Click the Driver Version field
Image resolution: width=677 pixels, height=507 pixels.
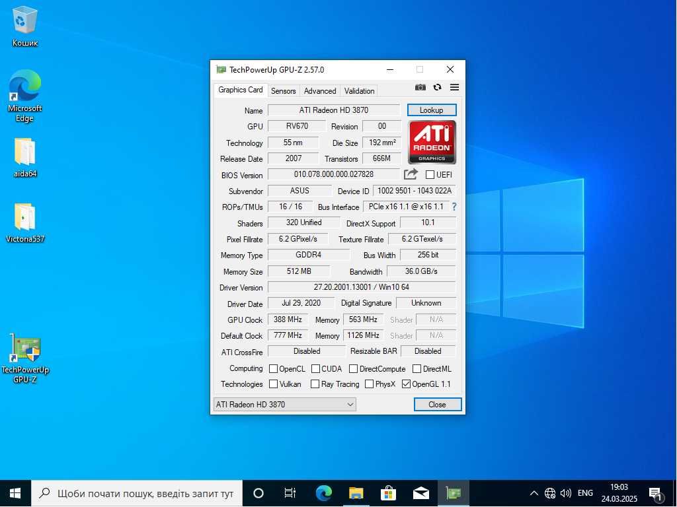click(362, 287)
